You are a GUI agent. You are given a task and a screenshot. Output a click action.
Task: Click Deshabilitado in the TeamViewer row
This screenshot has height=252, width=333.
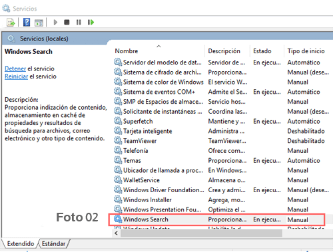306,141
